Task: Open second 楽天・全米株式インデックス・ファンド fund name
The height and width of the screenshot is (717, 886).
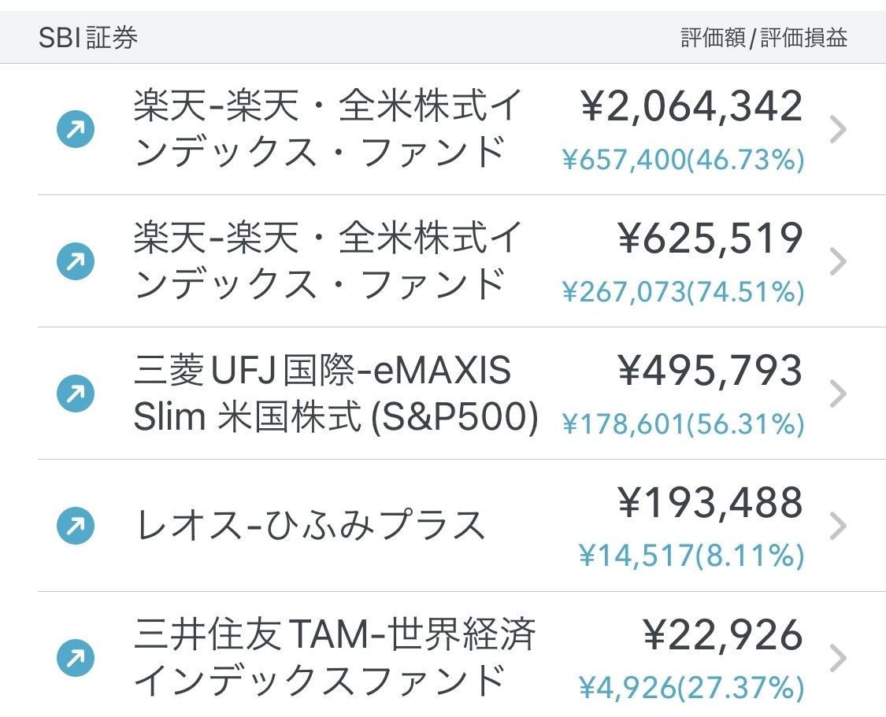Action: tap(328, 261)
